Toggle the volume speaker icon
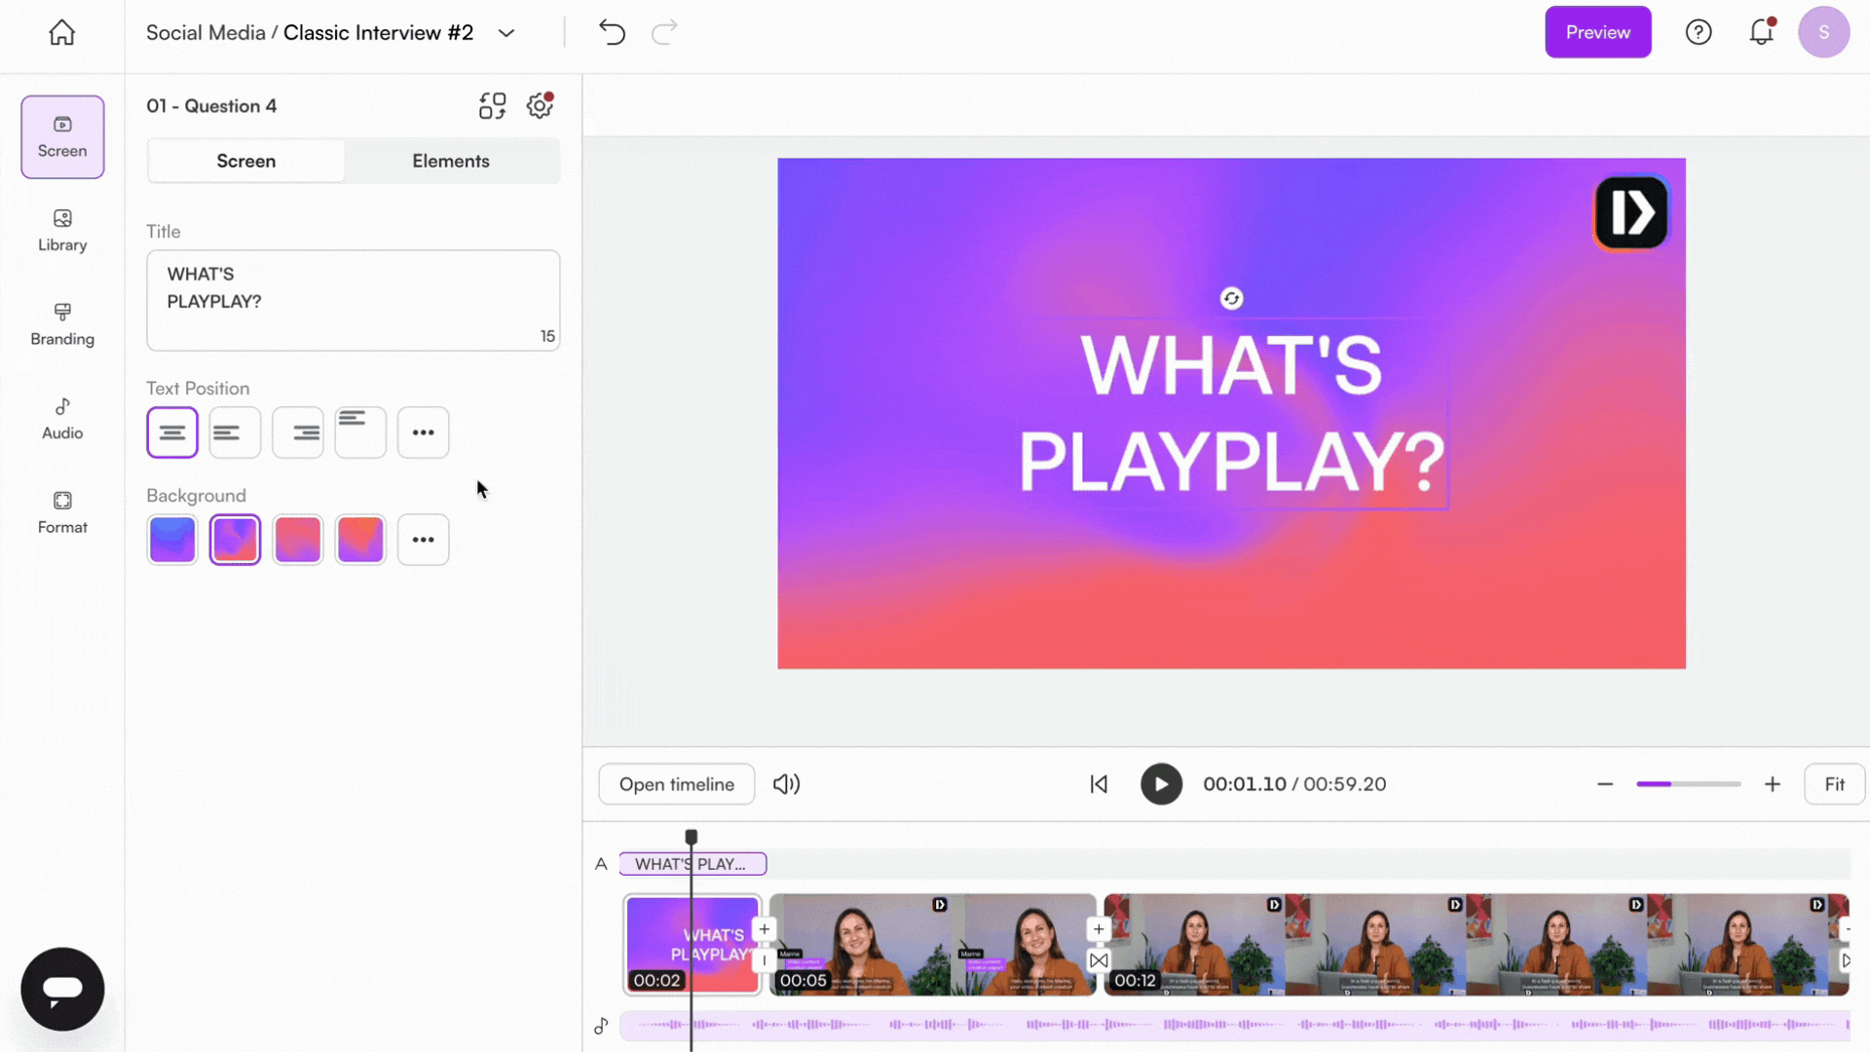Viewport: 1870px width, 1052px height. pos(786,784)
